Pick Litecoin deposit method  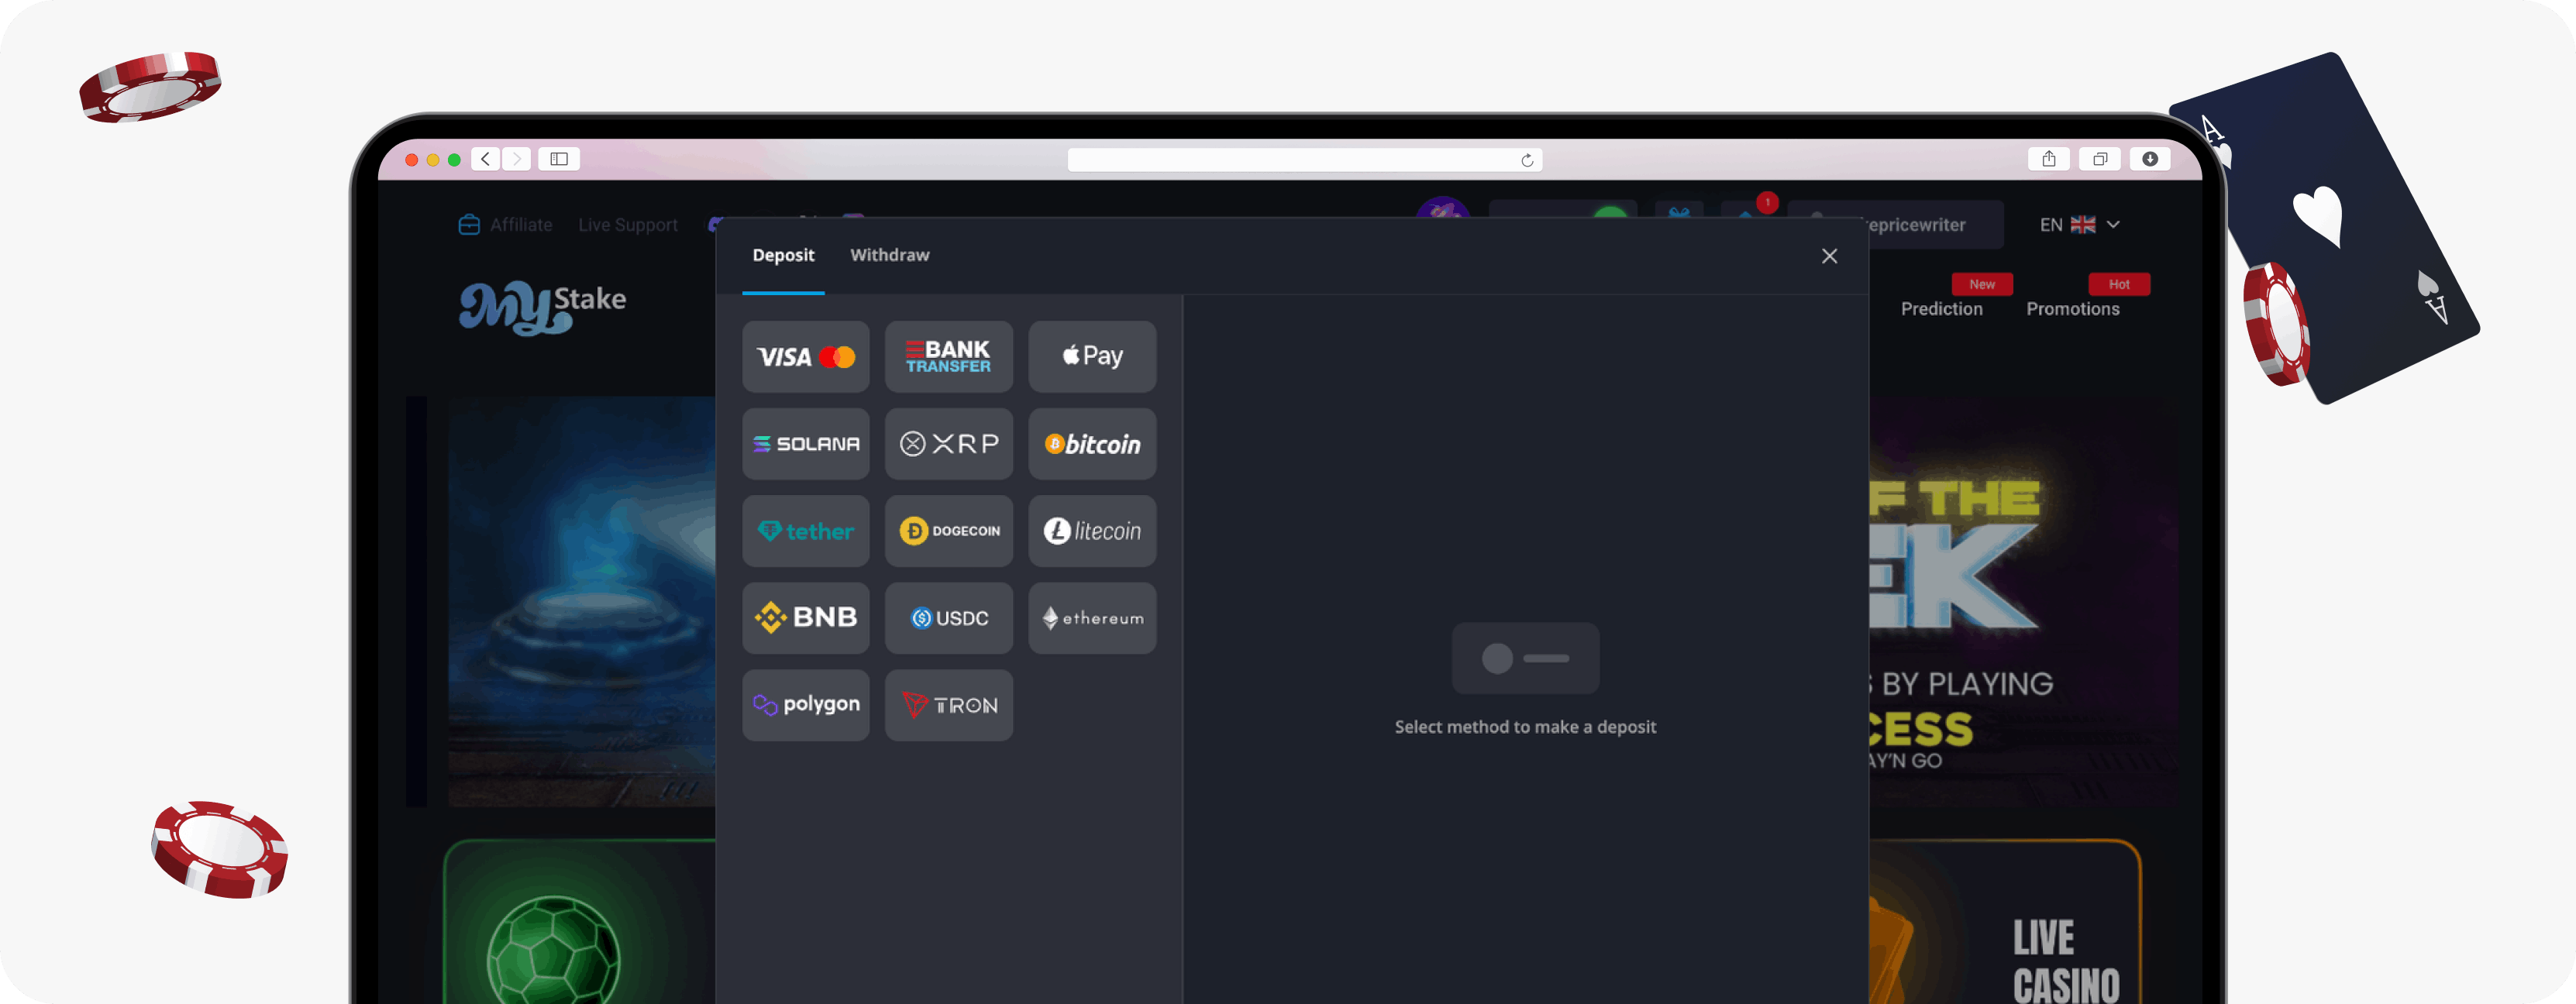[1092, 531]
